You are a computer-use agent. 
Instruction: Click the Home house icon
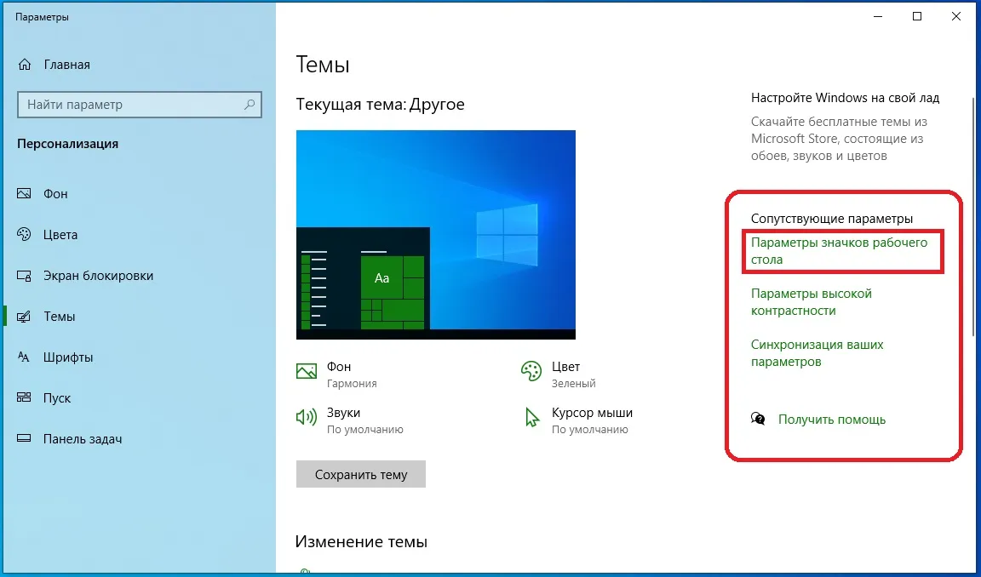point(25,65)
